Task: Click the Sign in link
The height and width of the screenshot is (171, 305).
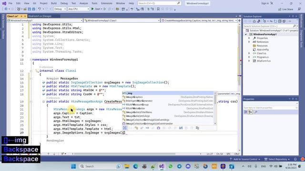Action: [x=265, y=3]
